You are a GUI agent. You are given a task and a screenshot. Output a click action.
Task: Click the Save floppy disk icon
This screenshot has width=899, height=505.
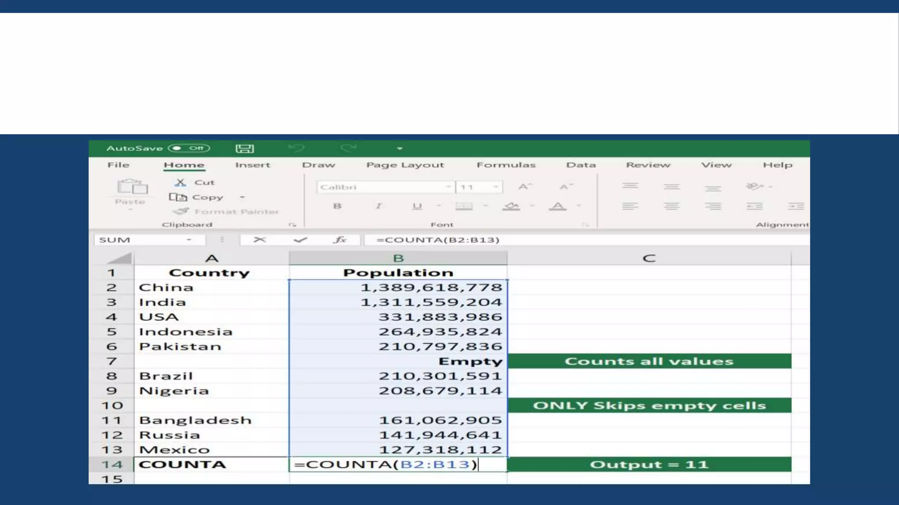click(x=245, y=149)
